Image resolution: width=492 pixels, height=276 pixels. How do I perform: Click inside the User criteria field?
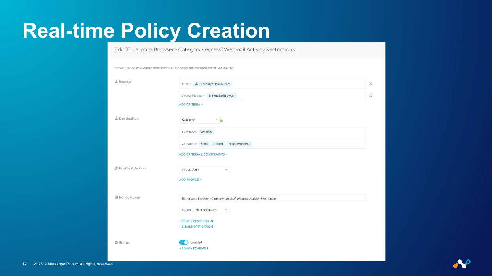pos(273,84)
